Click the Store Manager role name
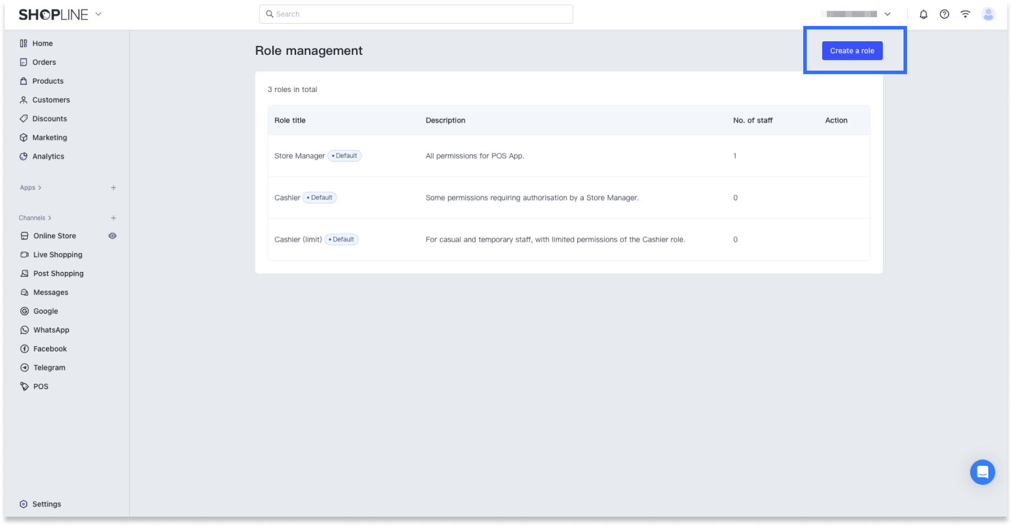Viewport: 1012px width, 526px height. pos(300,156)
